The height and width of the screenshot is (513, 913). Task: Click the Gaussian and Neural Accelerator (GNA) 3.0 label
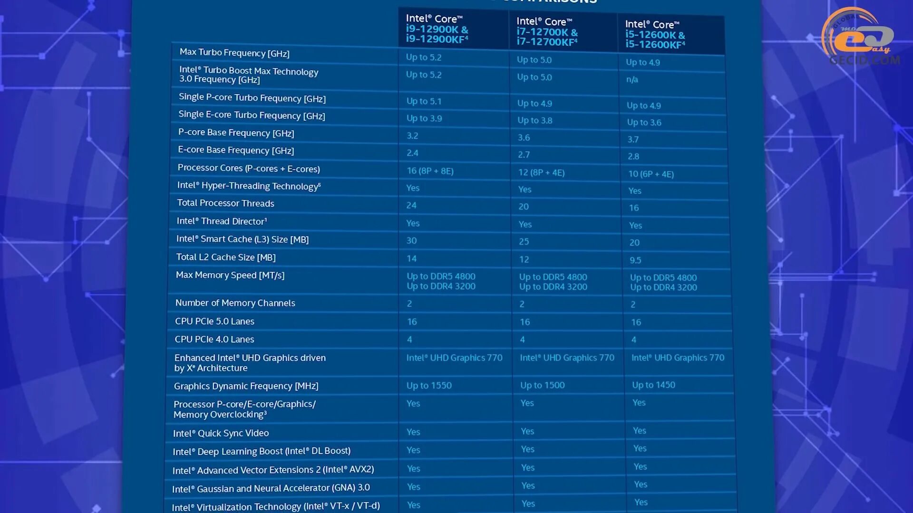tap(271, 488)
